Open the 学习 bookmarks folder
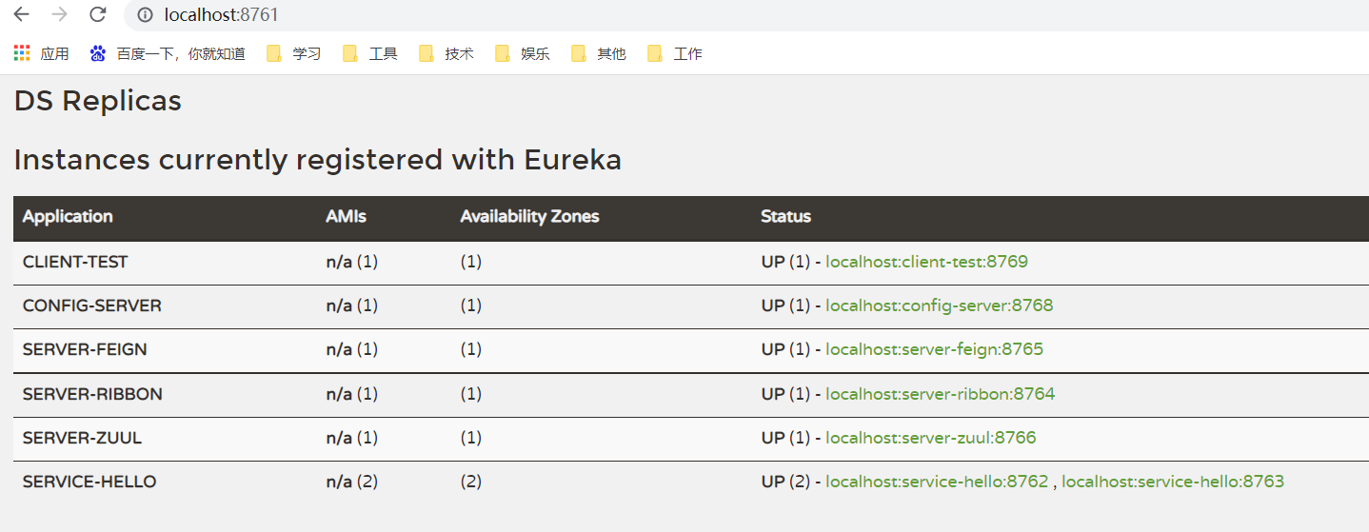Image resolution: width=1369 pixels, height=532 pixels. (x=294, y=53)
